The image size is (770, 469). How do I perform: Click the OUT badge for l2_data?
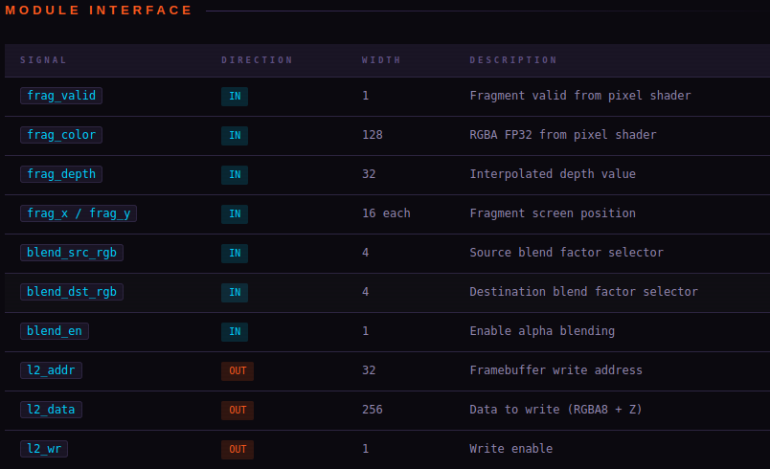pos(238,410)
